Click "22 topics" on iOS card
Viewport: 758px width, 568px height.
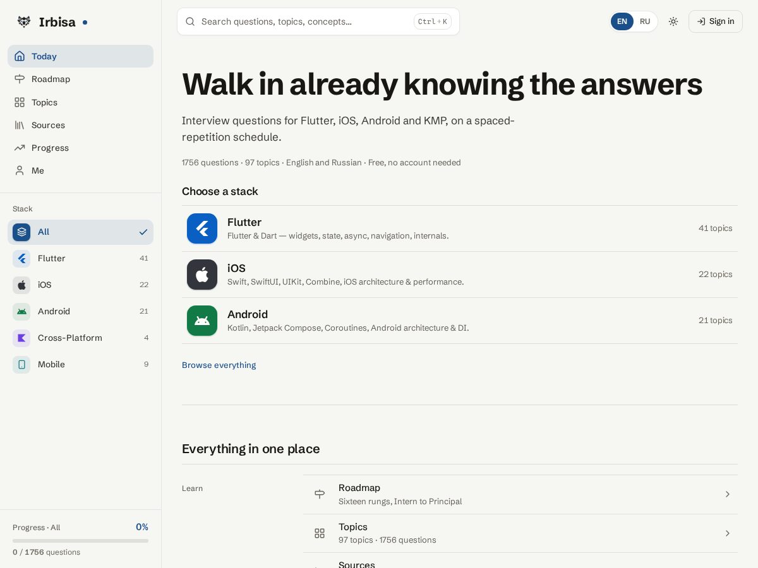[716, 275]
